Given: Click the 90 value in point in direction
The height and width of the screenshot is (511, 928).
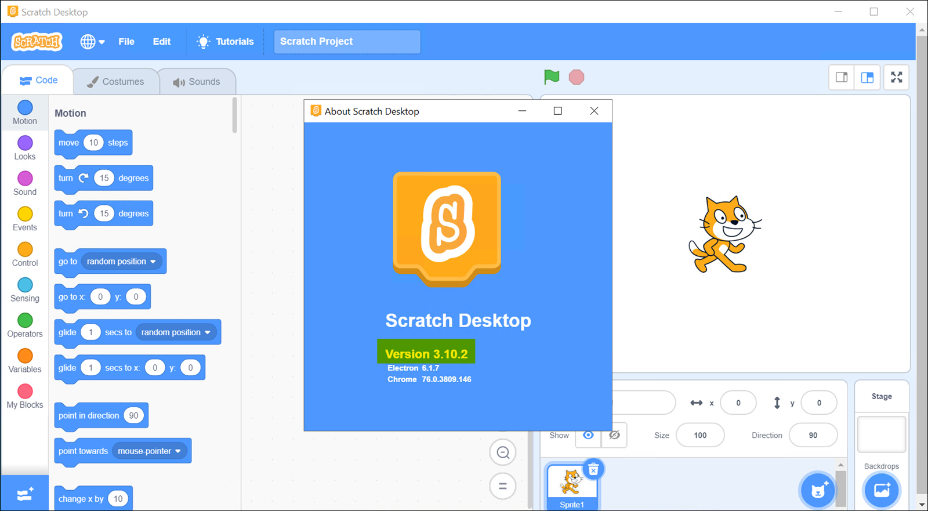Looking at the screenshot, I should click(x=134, y=416).
